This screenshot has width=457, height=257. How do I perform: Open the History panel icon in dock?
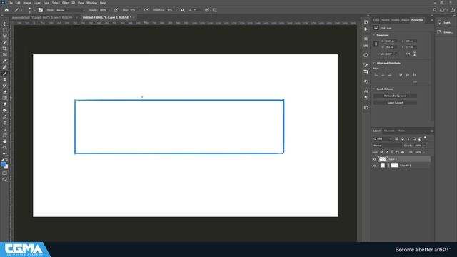coord(366,22)
